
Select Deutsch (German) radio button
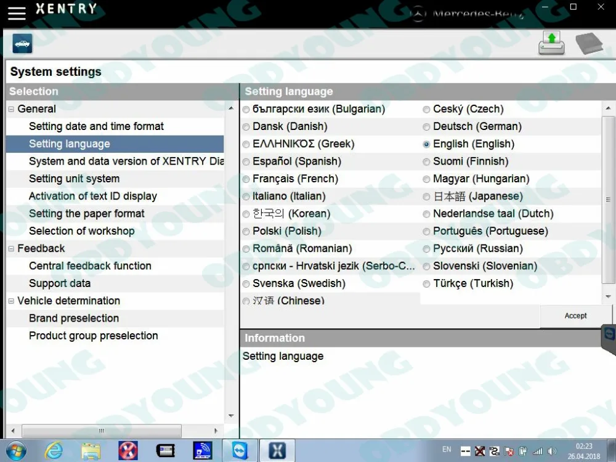click(426, 127)
